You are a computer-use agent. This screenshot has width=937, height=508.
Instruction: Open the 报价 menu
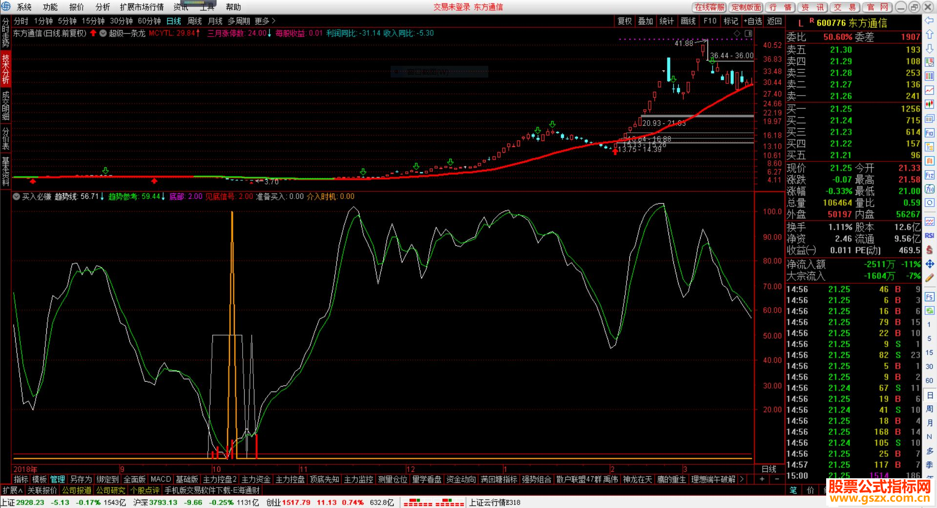click(x=77, y=7)
